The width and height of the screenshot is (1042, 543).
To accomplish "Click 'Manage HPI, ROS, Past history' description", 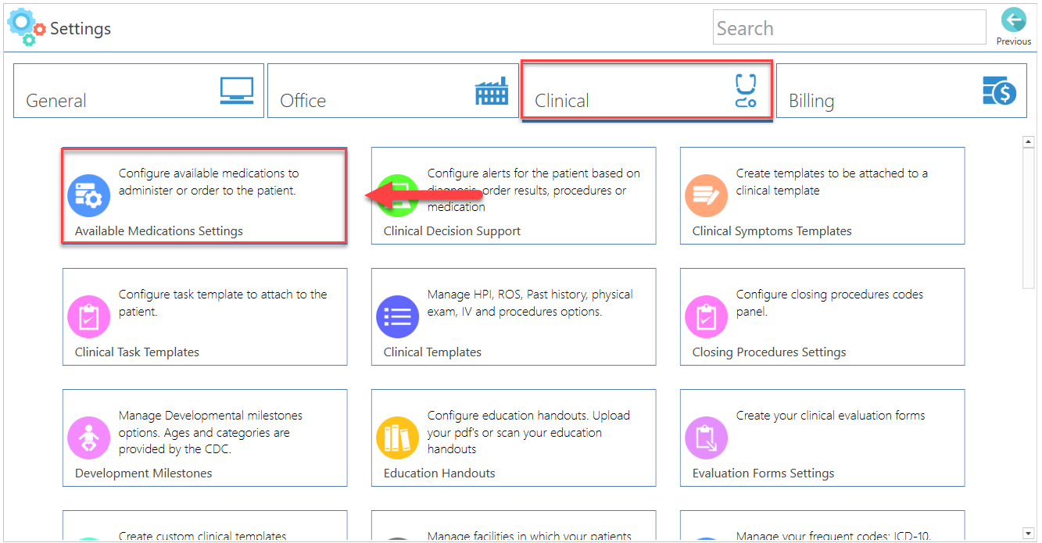I will (x=530, y=303).
